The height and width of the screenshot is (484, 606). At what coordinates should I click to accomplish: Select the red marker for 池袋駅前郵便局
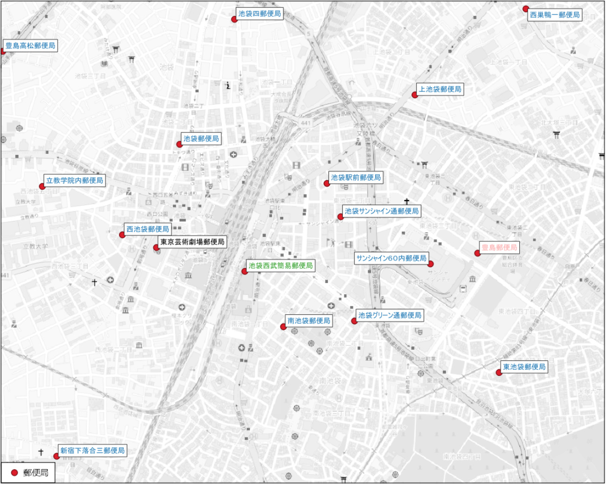[327, 183]
